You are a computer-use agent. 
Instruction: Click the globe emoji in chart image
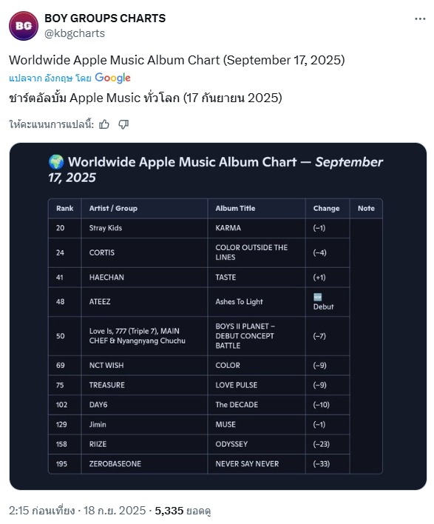[x=56, y=162]
